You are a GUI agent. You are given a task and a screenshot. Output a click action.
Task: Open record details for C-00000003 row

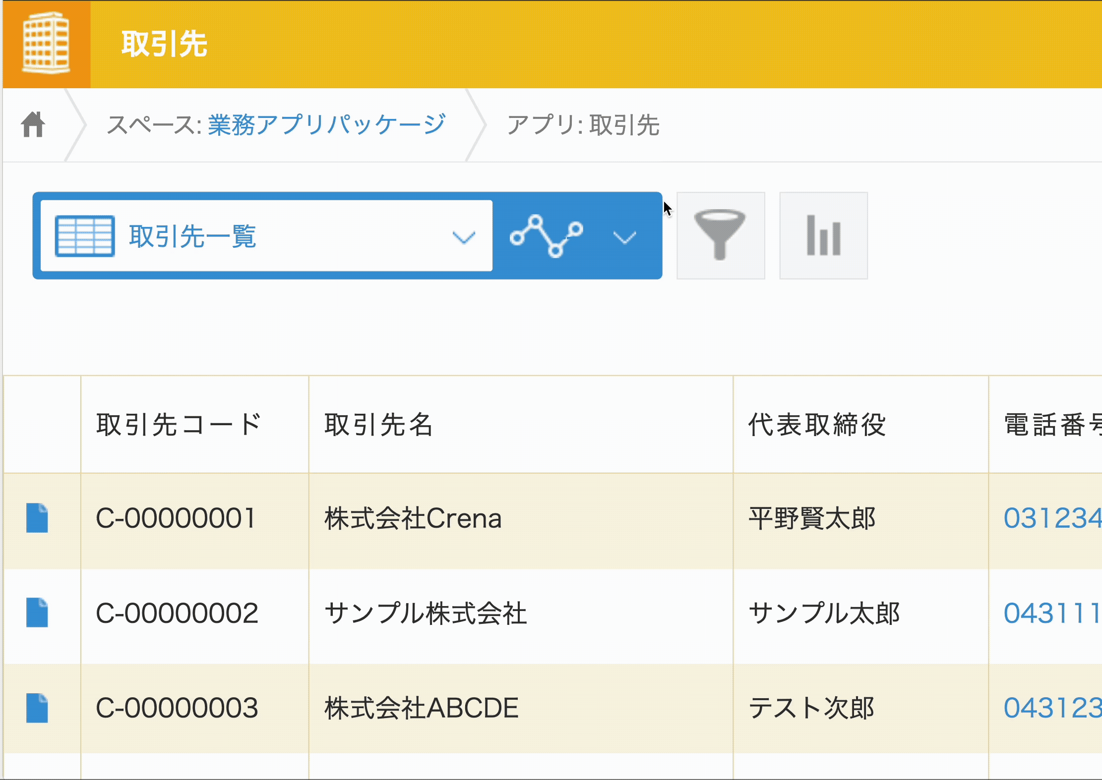pyautogui.click(x=37, y=708)
